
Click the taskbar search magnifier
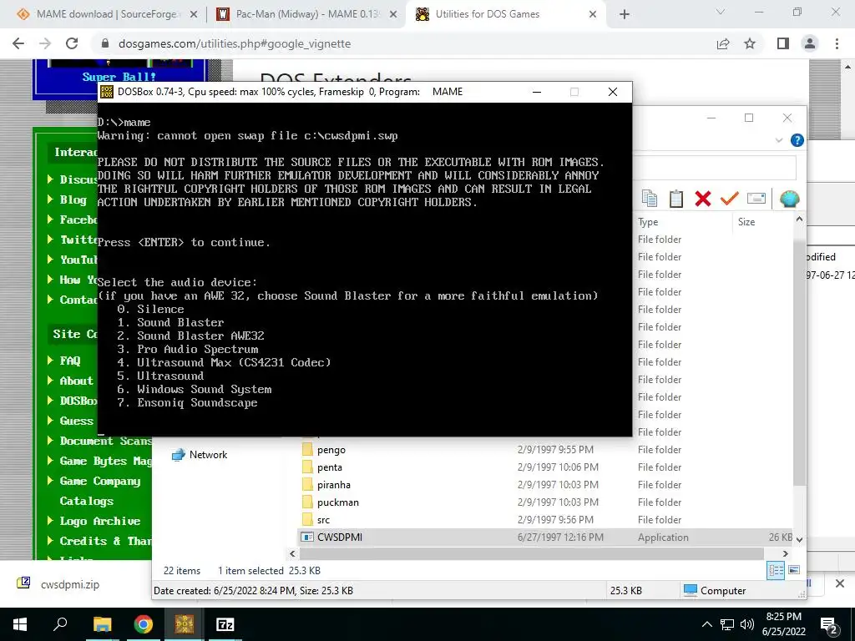(x=60, y=624)
